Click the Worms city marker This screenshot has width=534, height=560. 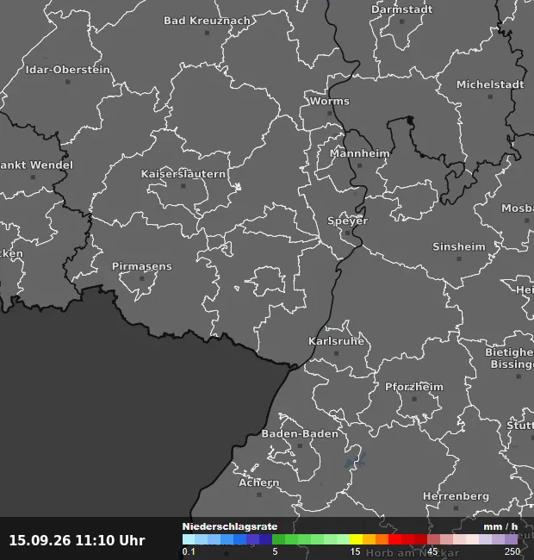tap(330, 113)
